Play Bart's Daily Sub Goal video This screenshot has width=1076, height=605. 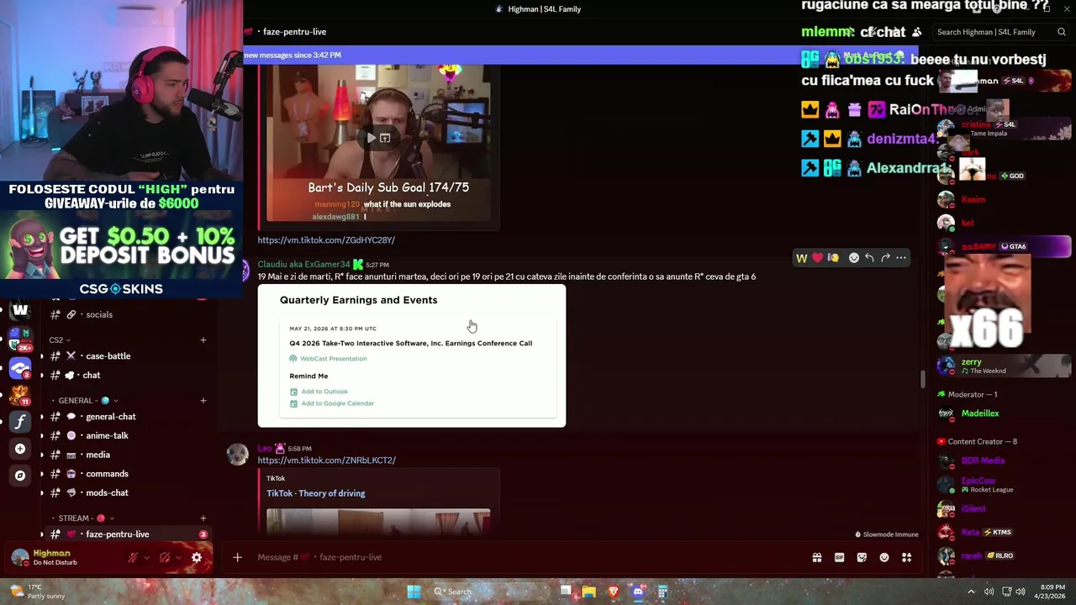(x=372, y=138)
